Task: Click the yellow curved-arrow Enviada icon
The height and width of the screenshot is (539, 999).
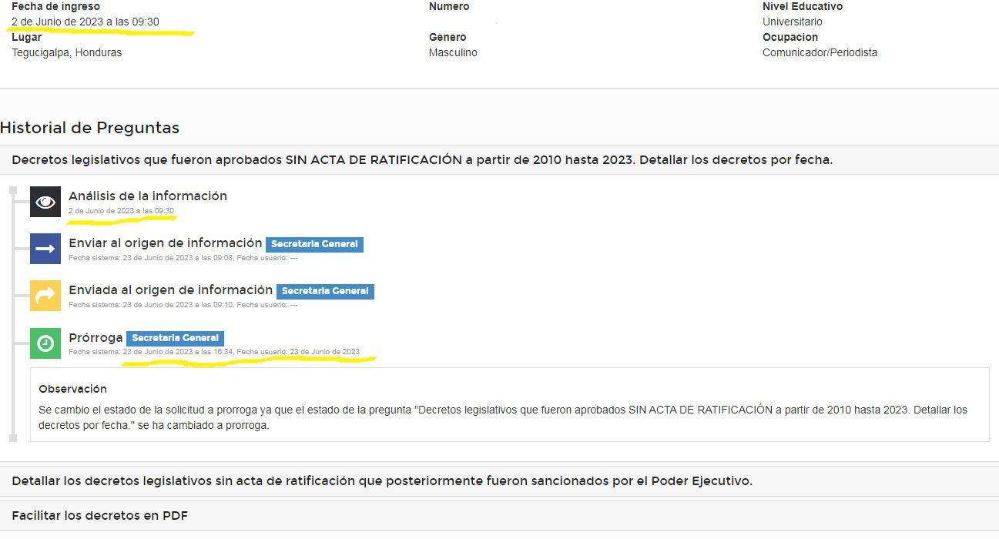Action: (45, 296)
